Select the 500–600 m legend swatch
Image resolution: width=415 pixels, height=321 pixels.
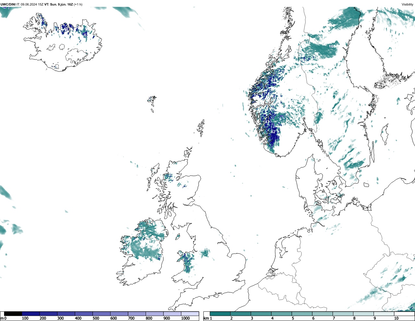101,314
